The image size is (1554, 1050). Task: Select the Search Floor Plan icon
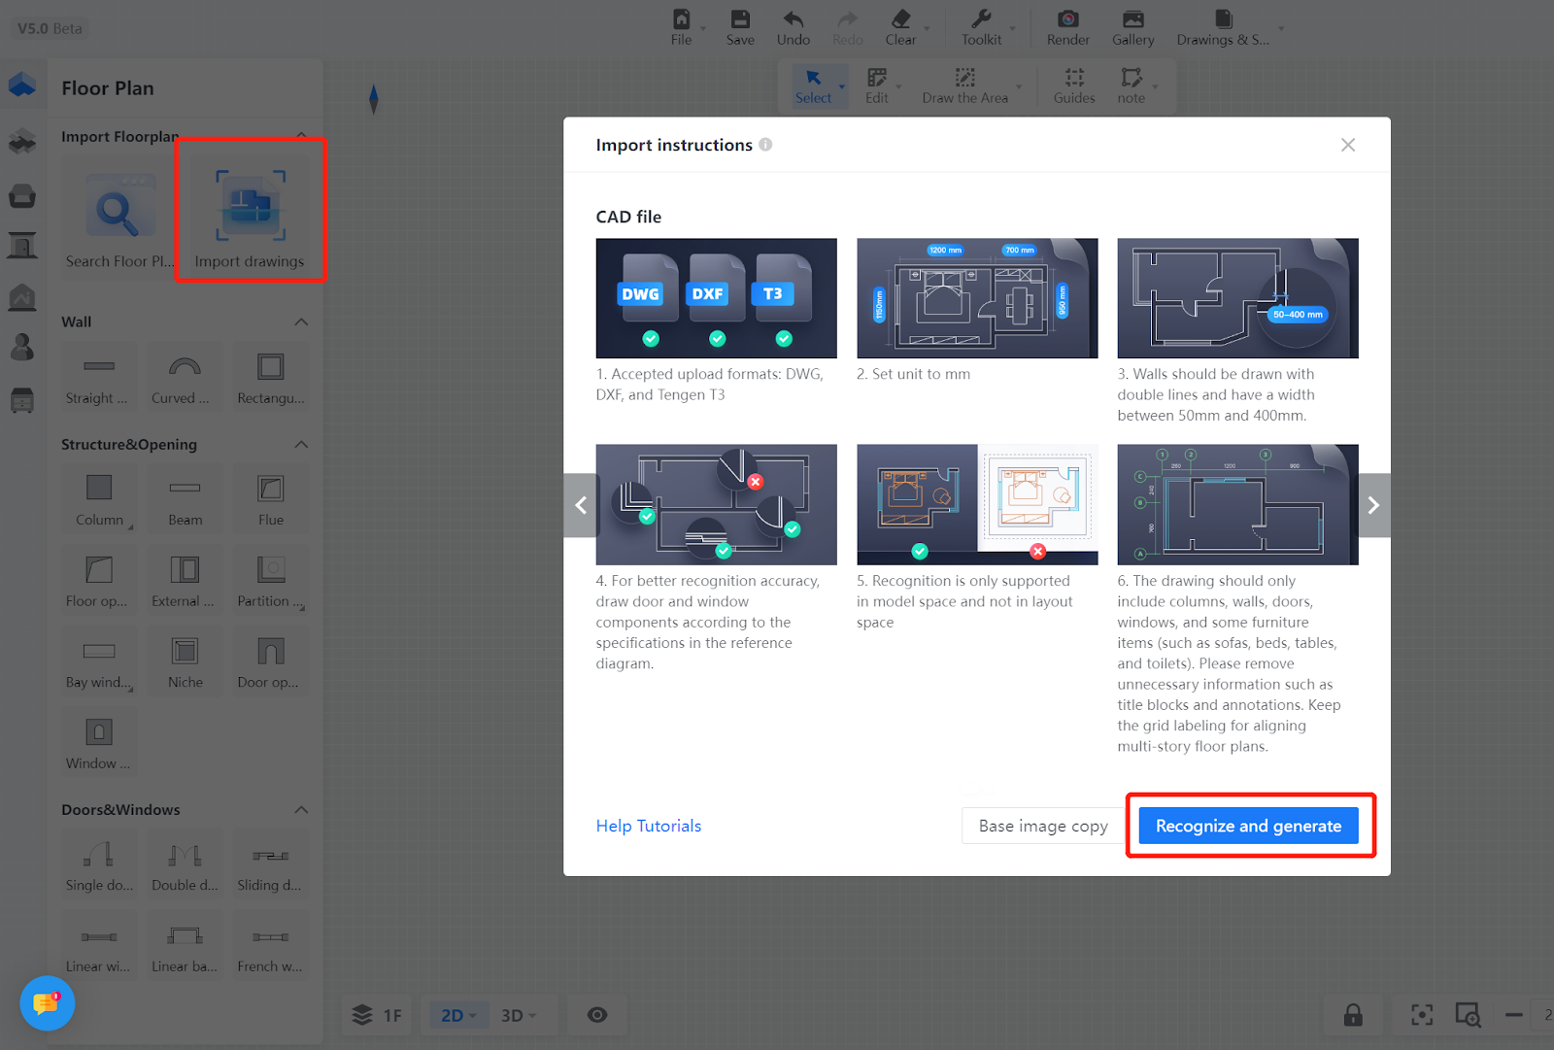tap(119, 207)
